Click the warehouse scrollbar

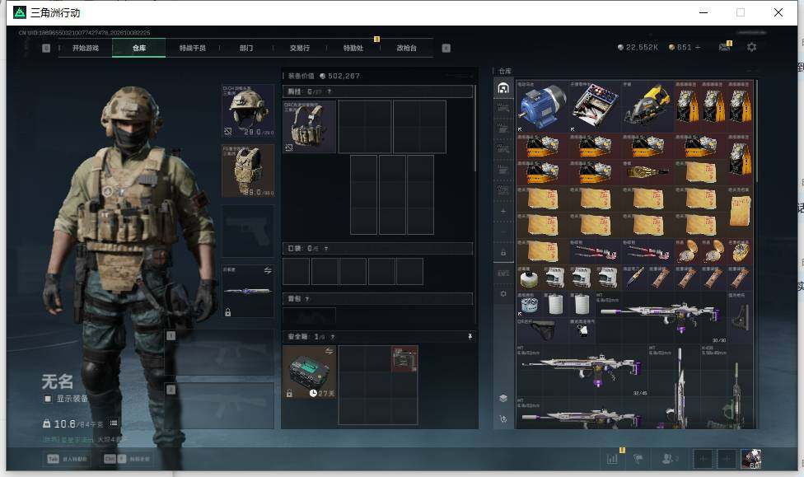(755, 130)
